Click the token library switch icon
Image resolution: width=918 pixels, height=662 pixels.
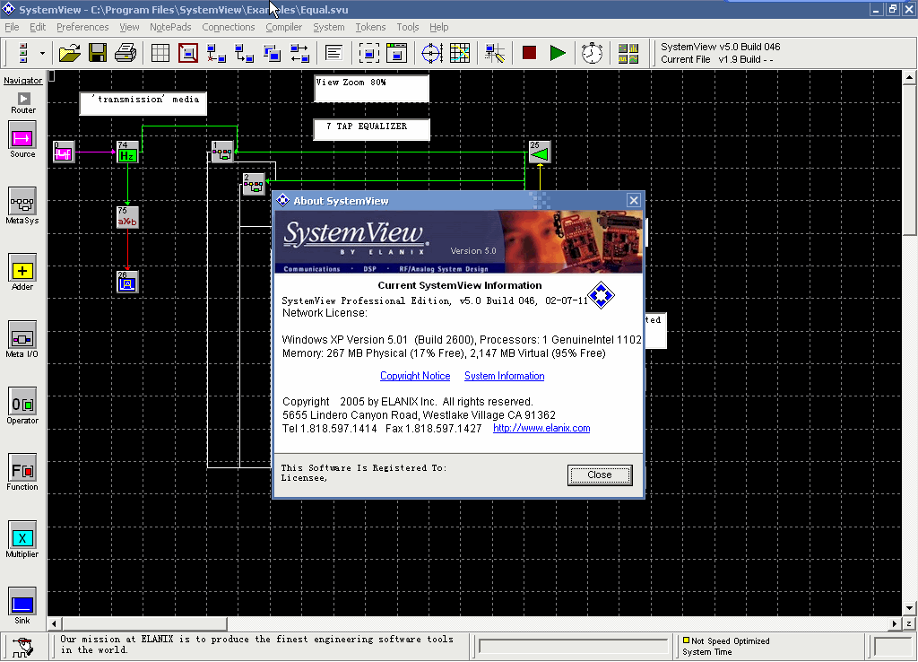coord(23,53)
